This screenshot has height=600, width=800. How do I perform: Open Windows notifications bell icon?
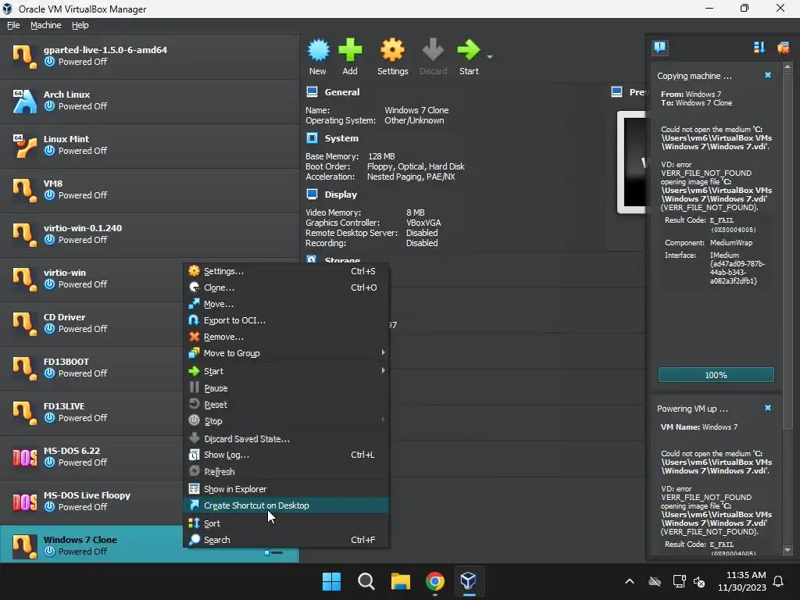[x=779, y=581]
